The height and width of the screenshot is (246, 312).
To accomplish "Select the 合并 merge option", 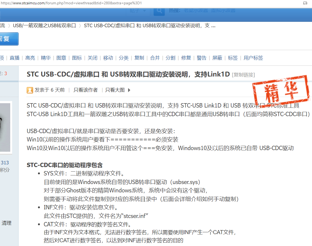I will [155, 58].
